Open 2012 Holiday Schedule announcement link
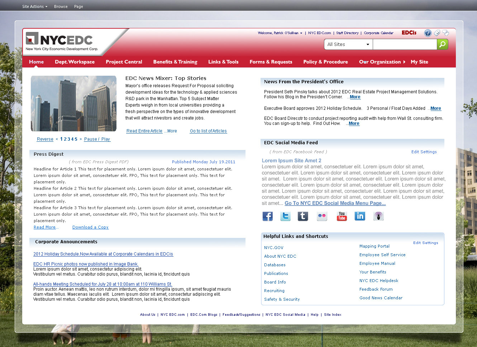 103,254
